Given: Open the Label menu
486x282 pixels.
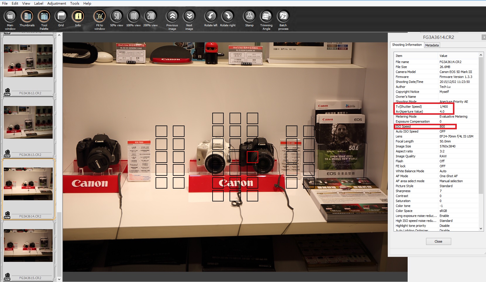Looking at the screenshot, I should 39,3.
